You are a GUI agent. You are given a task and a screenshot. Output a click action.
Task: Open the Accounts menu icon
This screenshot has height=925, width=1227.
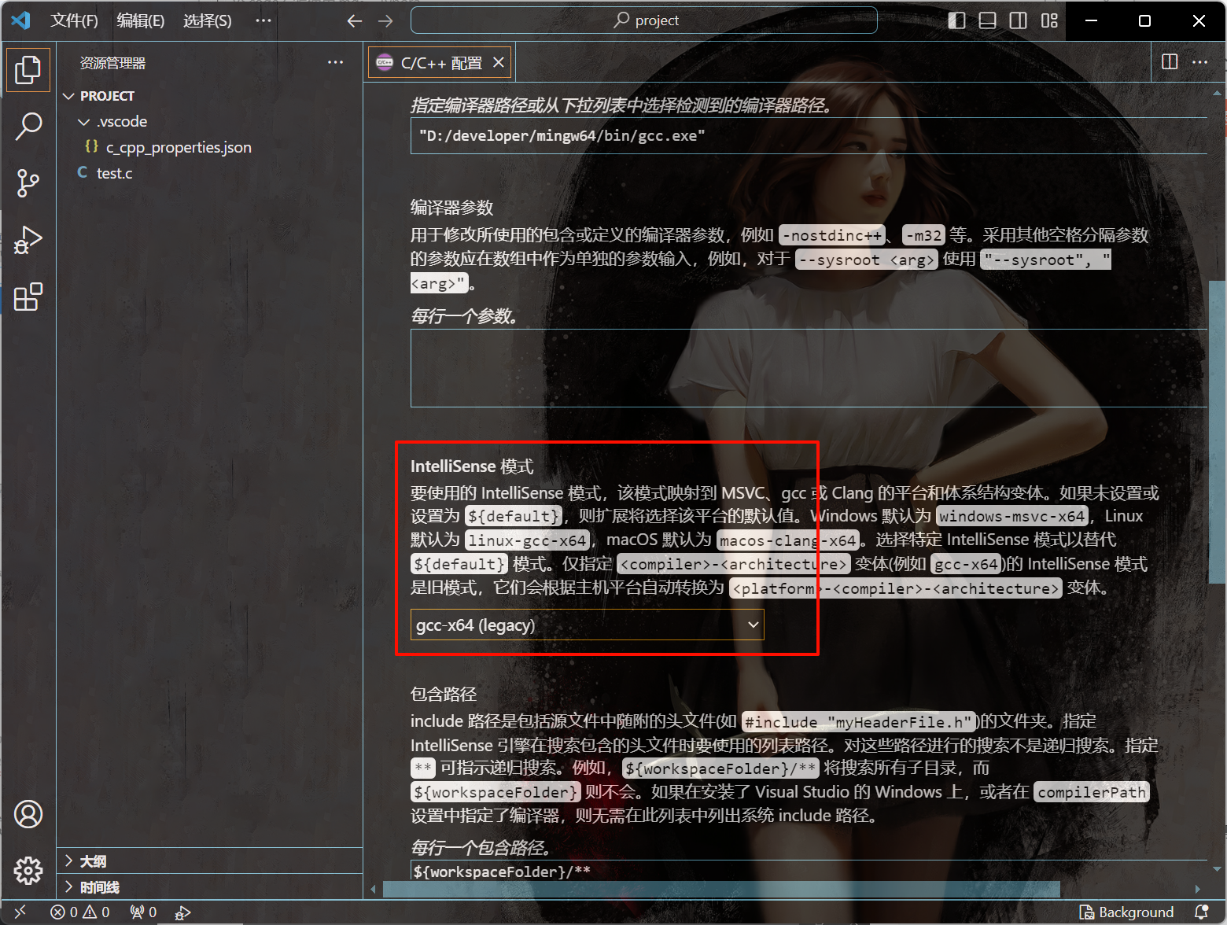coord(28,814)
